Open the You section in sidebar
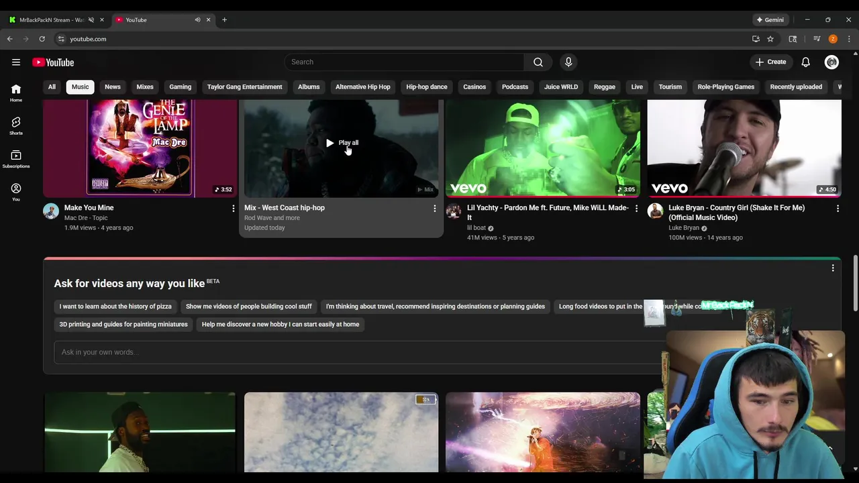 coord(16,192)
